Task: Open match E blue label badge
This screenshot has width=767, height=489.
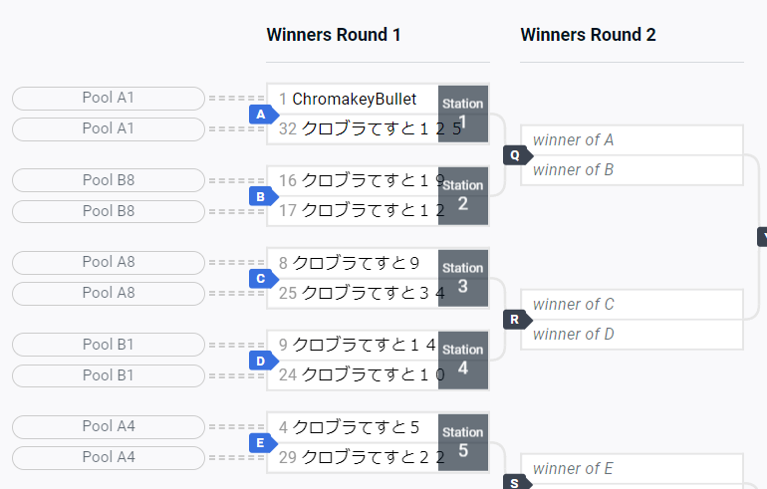Action: coord(263,443)
